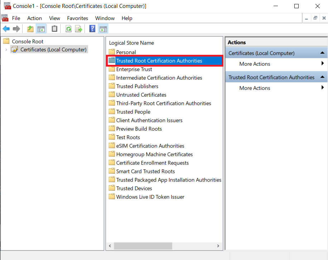Click the scroll right arrow in store list
The image size is (328, 260).
coord(218,246)
